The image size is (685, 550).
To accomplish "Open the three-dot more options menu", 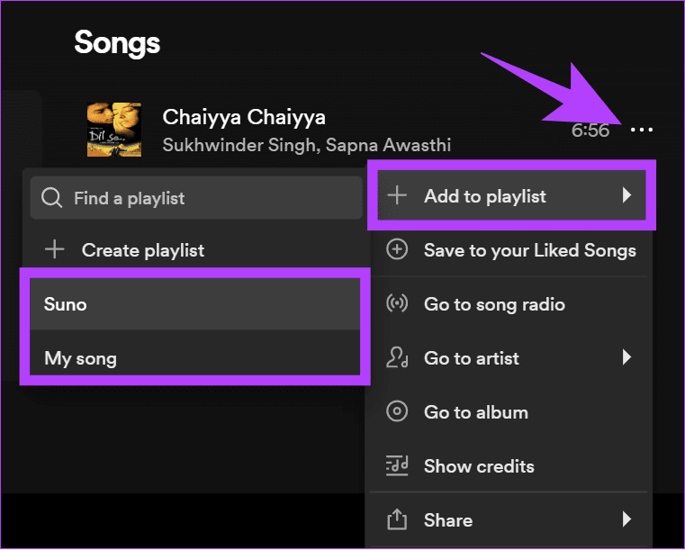I will click(641, 130).
